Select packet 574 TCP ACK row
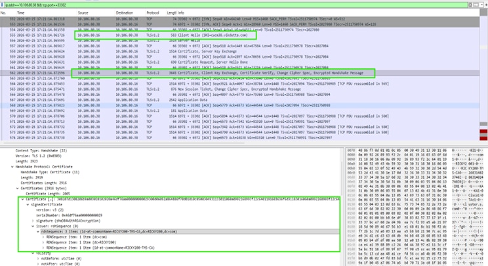The width and height of the screenshot is (488, 266). [239, 138]
